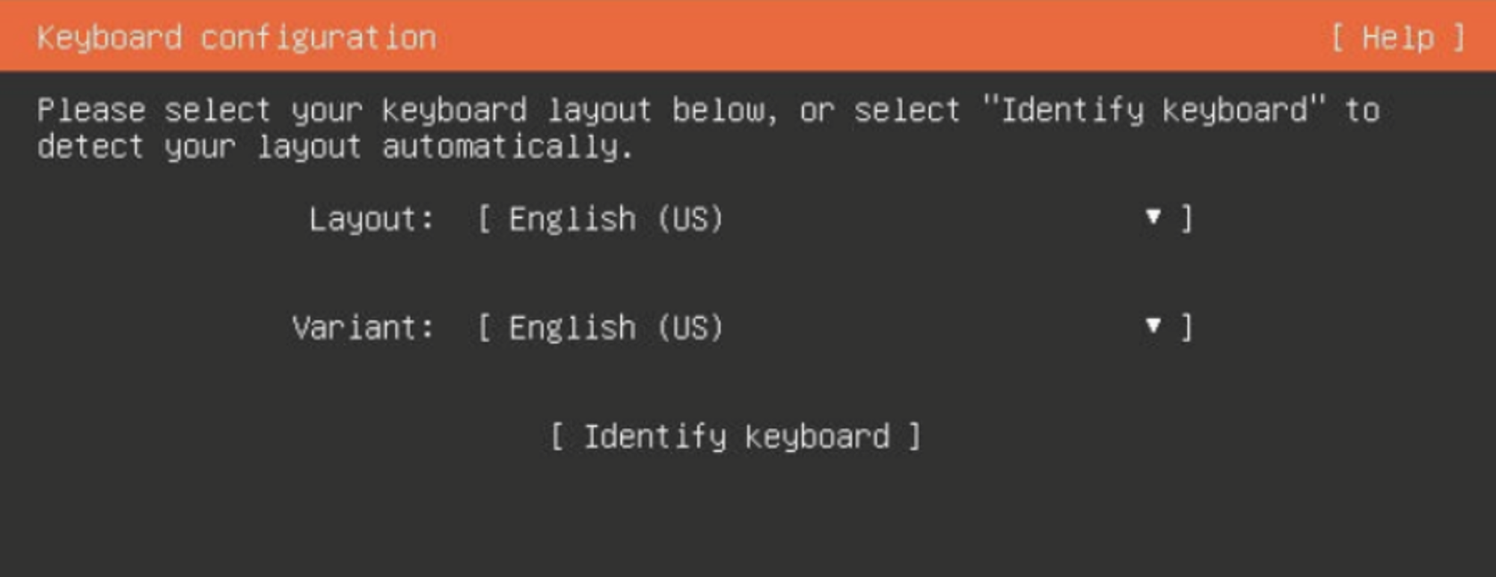Viewport: 1496px width, 577px height.
Task: Activate the Identify keyboard button
Action: tap(735, 436)
